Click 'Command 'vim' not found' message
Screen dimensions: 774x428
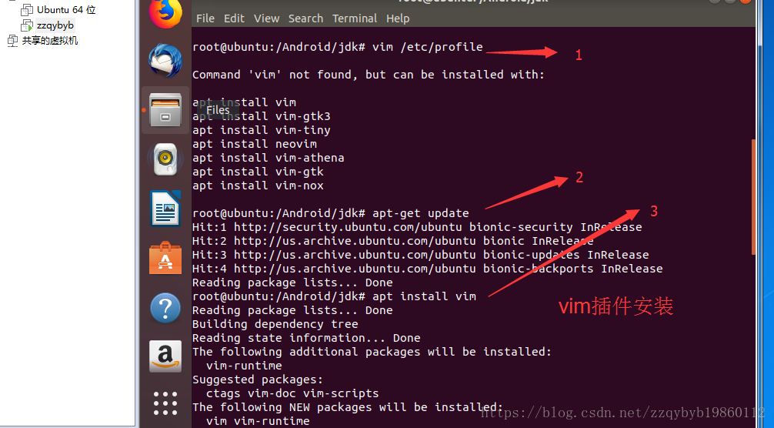[369, 75]
